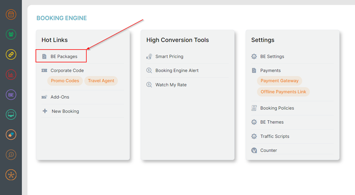Click the orange network nodes sidebar icon

(x=11, y=175)
